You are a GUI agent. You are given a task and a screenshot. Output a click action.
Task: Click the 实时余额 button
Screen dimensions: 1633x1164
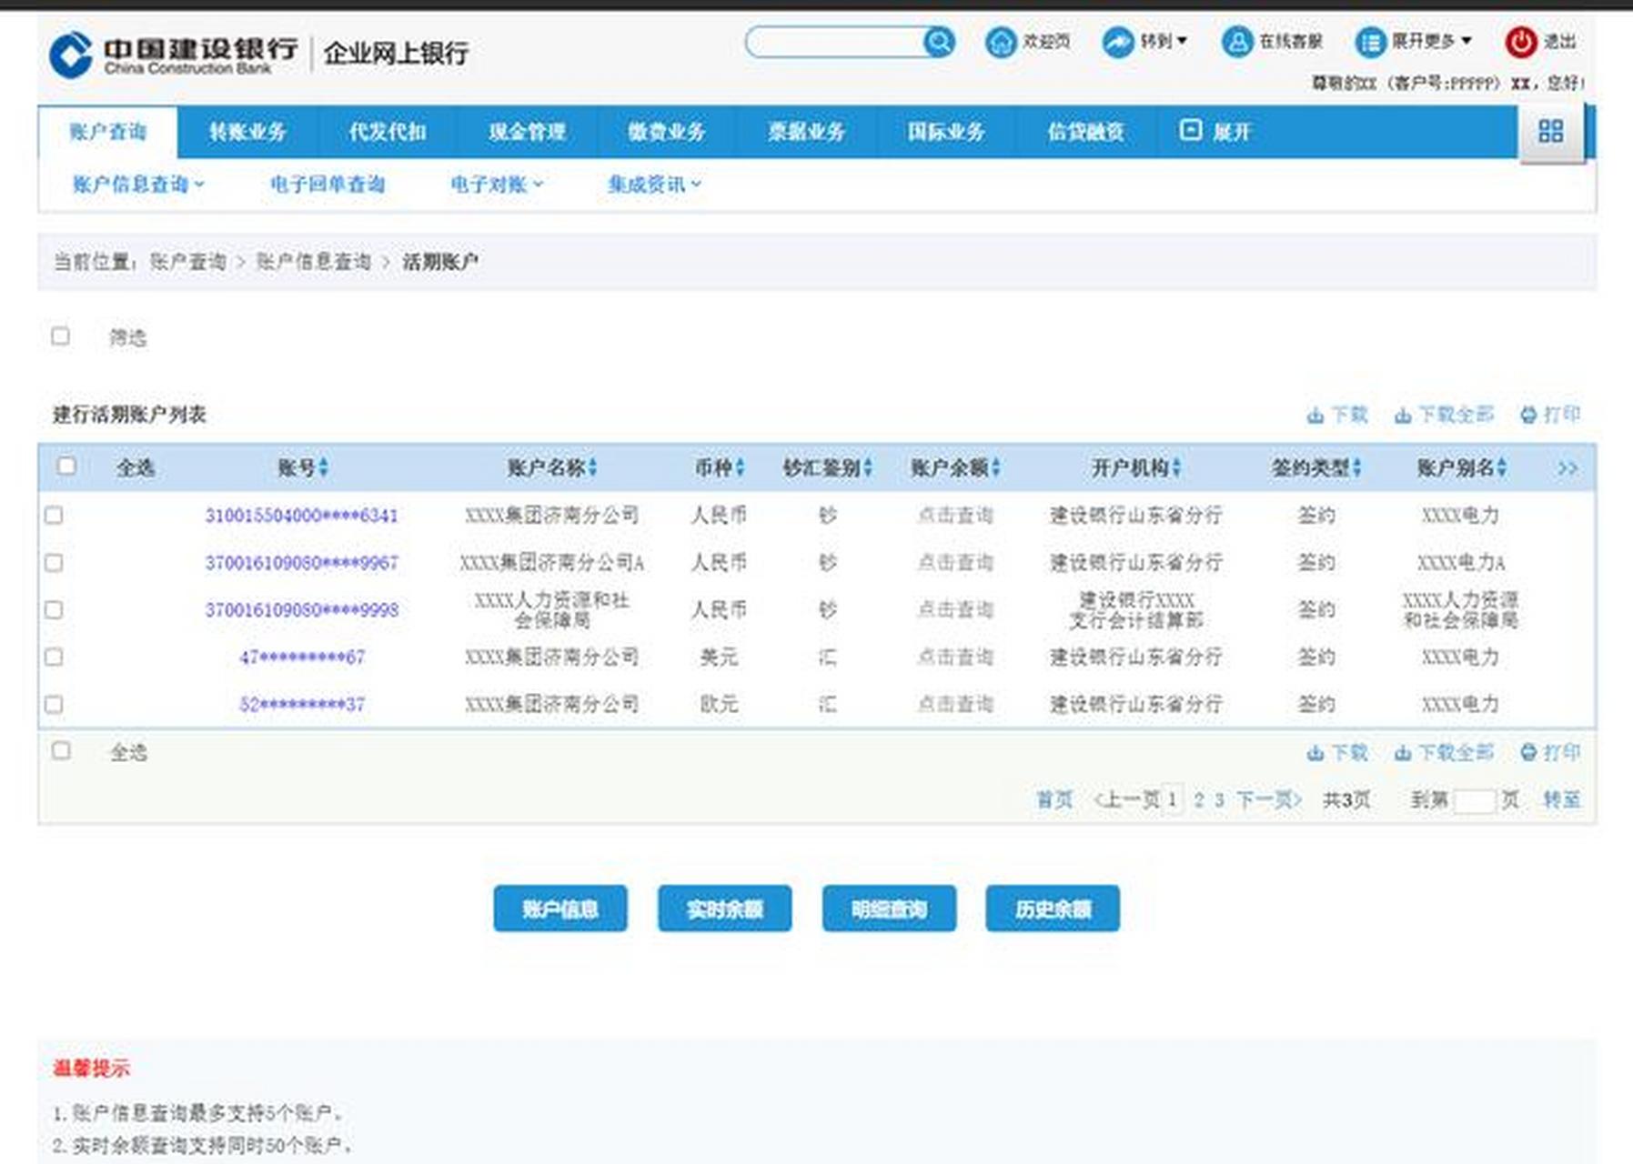pyautogui.click(x=724, y=908)
